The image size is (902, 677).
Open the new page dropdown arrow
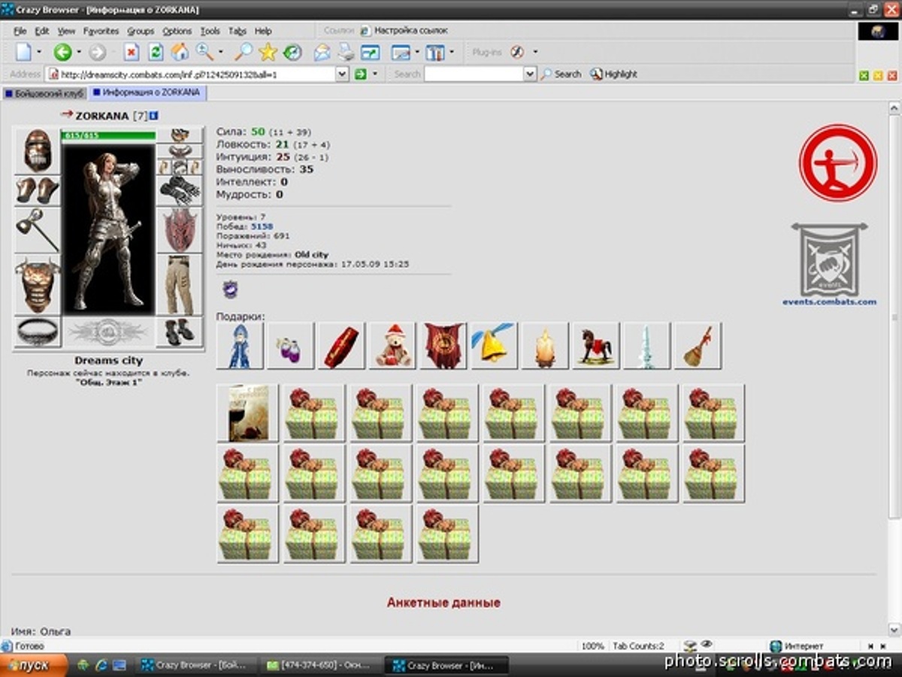(x=40, y=52)
